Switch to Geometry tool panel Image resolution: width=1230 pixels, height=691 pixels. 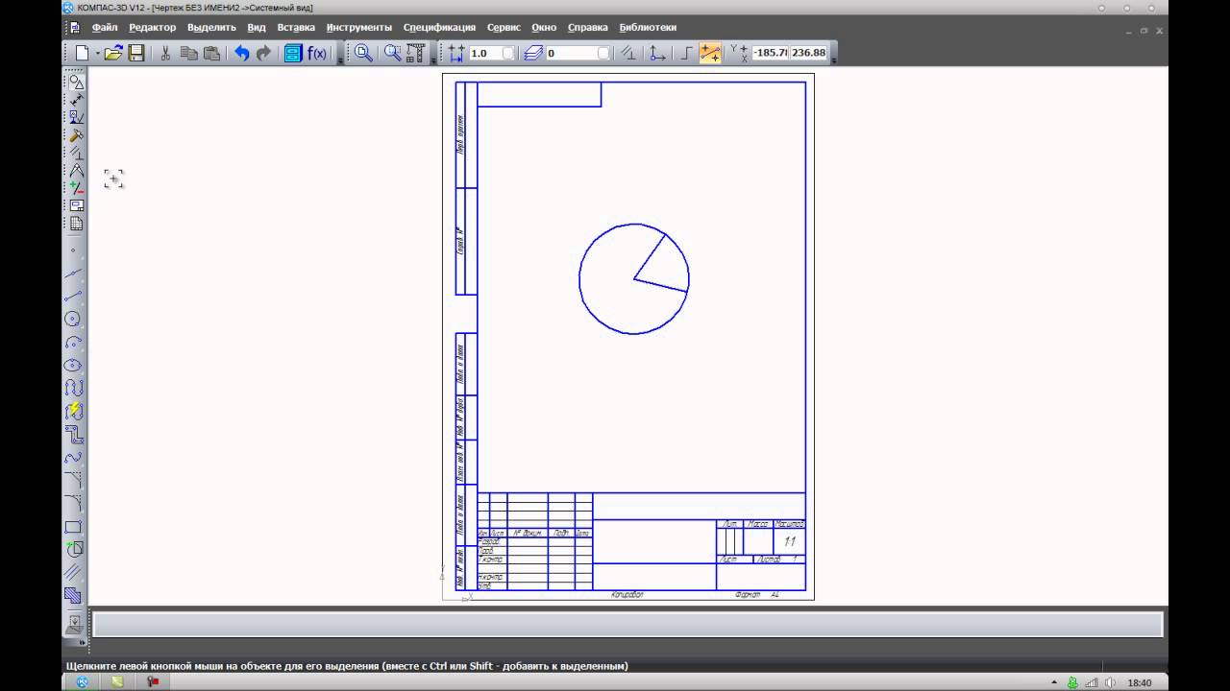point(75,83)
